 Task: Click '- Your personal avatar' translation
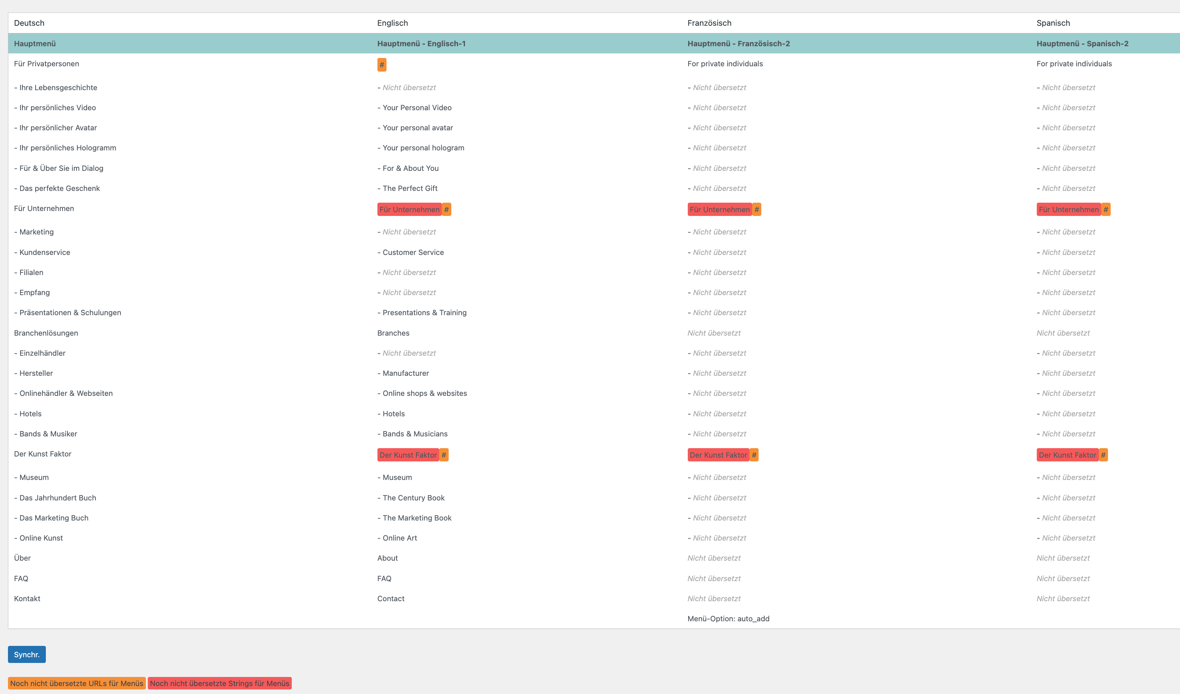click(x=415, y=128)
